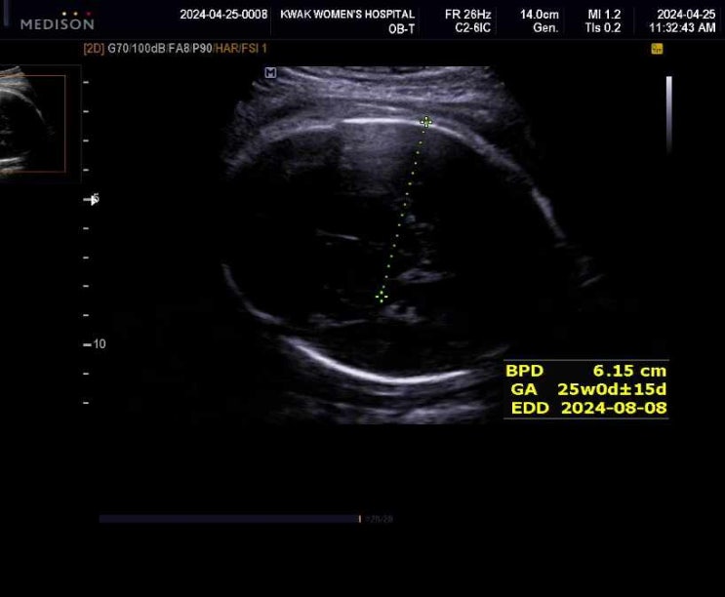Image resolution: width=725 pixels, height=597 pixels.
Task: Click the MEDISON logo
Action: tap(58, 21)
